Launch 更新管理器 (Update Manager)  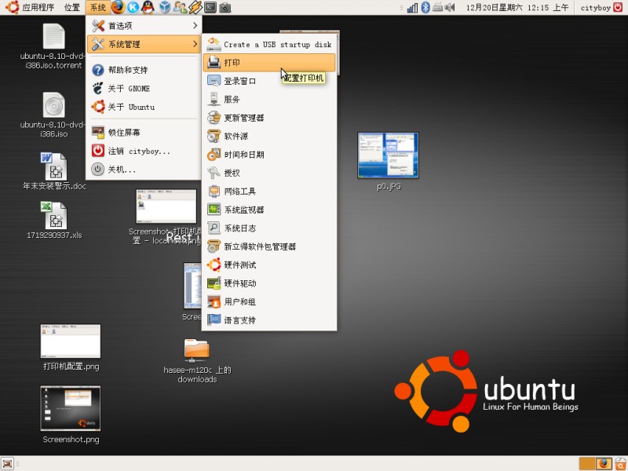coord(269,118)
